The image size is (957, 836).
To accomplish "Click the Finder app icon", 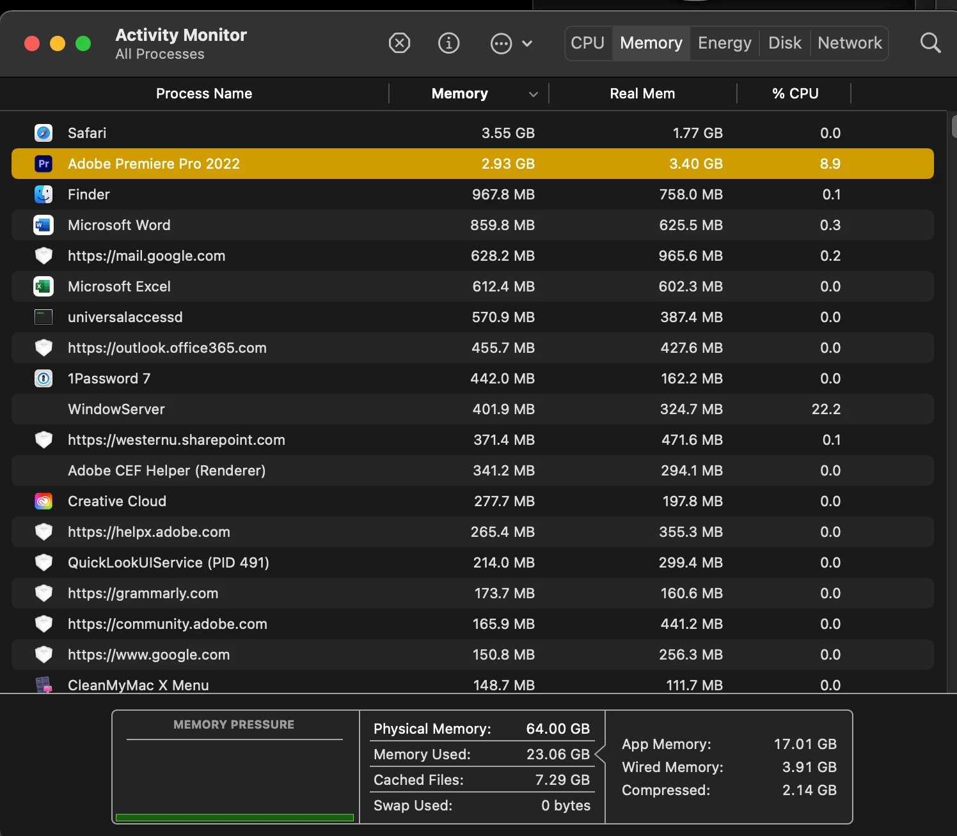I will click(43, 194).
